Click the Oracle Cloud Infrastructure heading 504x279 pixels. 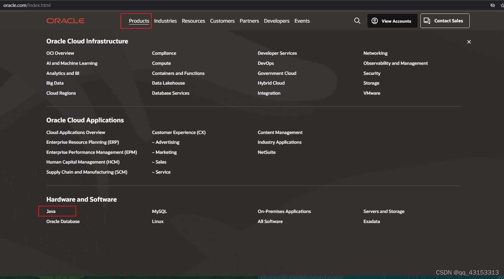87,41
